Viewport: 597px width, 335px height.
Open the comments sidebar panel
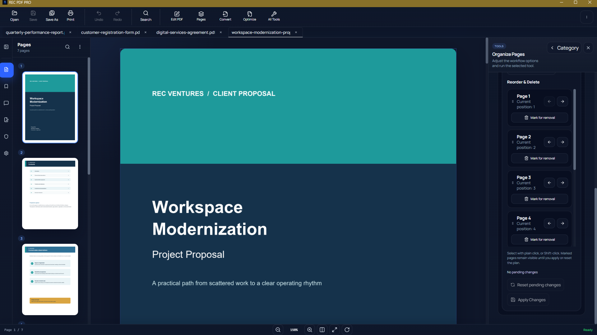tap(6, 103)
